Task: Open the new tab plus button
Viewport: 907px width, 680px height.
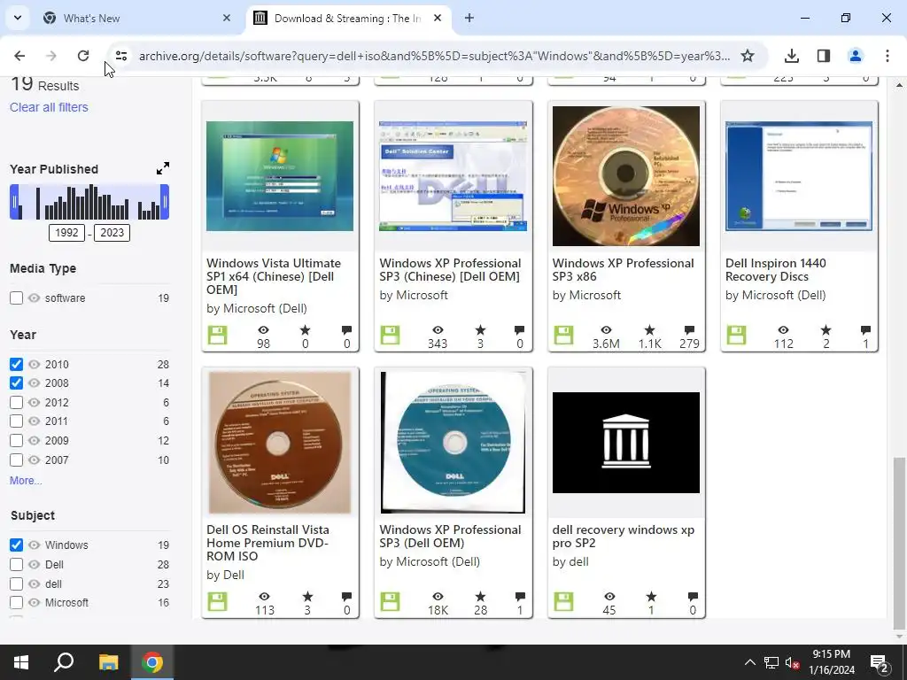Action: point(469,18)
